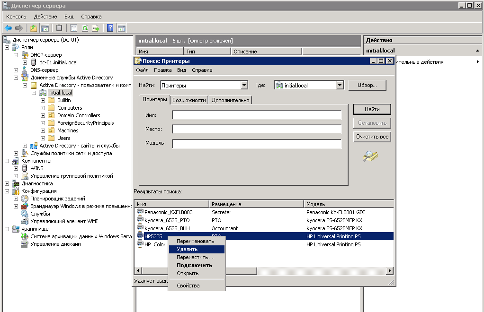Toggle the Show/Hide action pane icon
The image size is (484, 312).
122,28
